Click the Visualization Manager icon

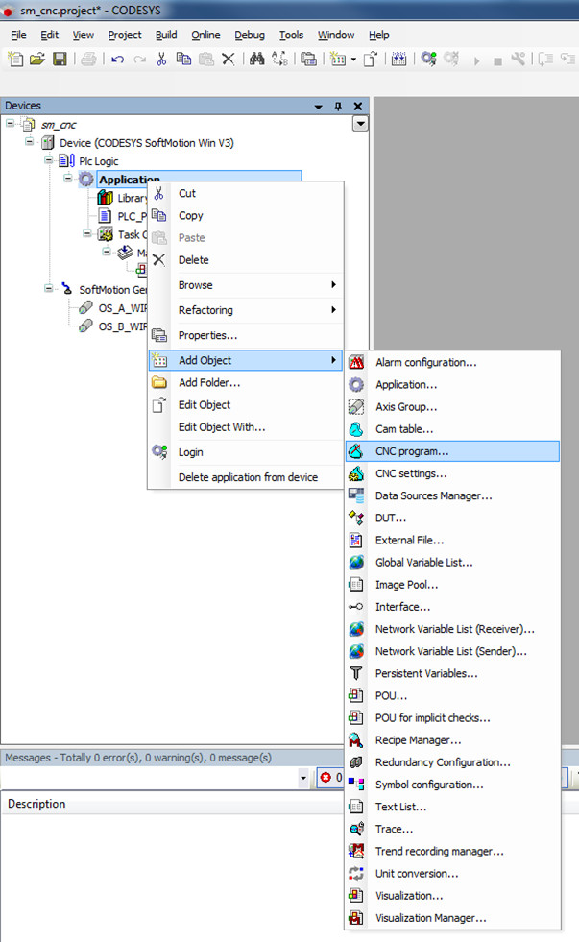tap(356, 917)
